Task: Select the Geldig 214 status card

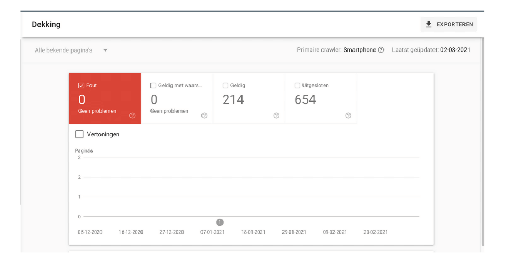Action: coord(249,98)
